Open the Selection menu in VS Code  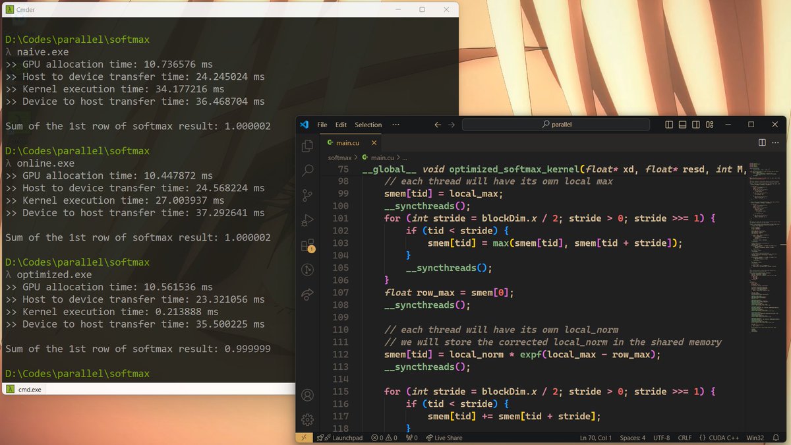(368, 125)
